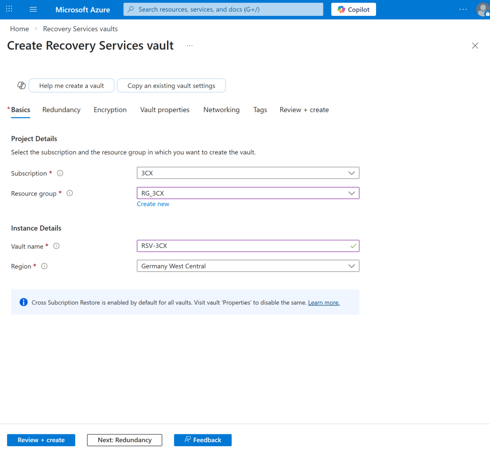The image size is (490, 452).
Task: Click the Next: Redundancy button
Action: 124,440
